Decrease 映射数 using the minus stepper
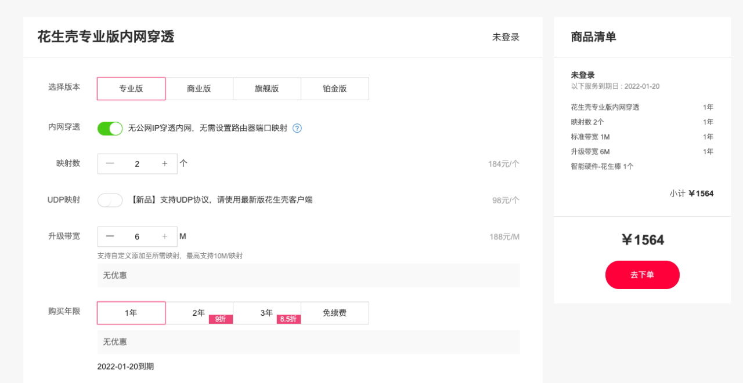This screenshot has height=383, width=743. (110, 163)
